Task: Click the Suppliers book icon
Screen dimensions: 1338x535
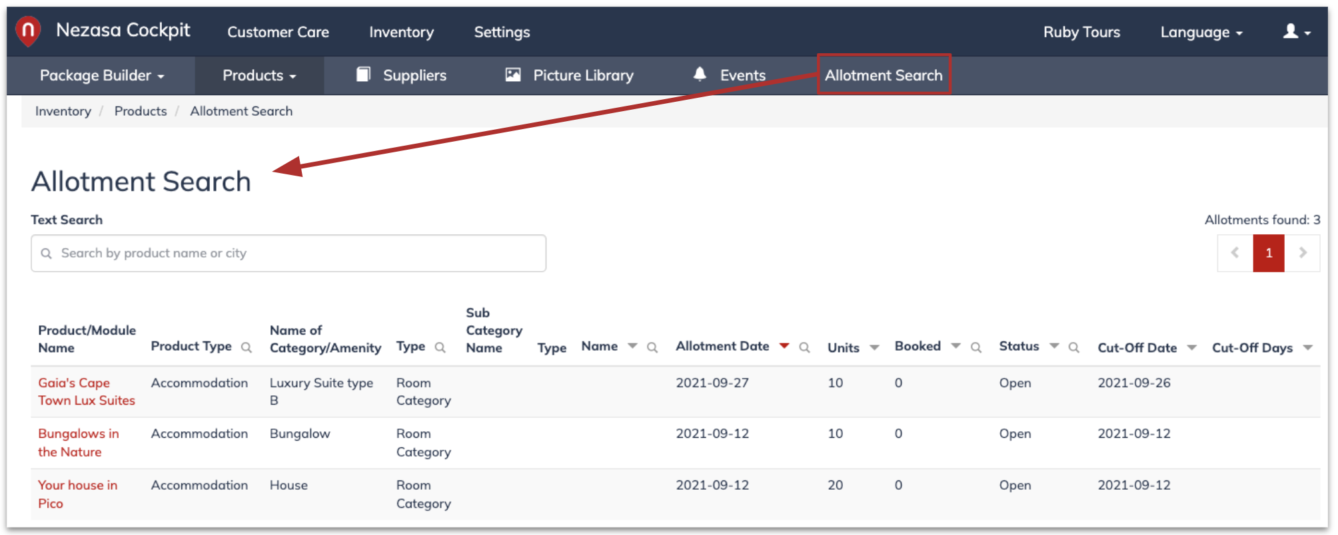Action: point(363,75)
